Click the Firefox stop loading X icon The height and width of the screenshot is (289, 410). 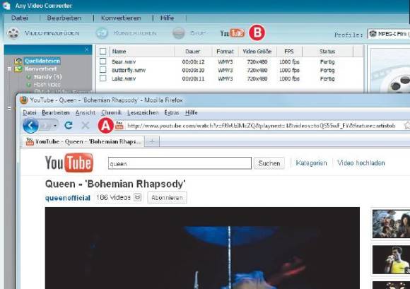[x=86, y=126]
